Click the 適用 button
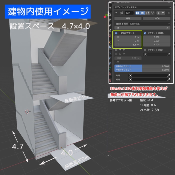The height and width of the screenshot is (175, 175). 128,18
